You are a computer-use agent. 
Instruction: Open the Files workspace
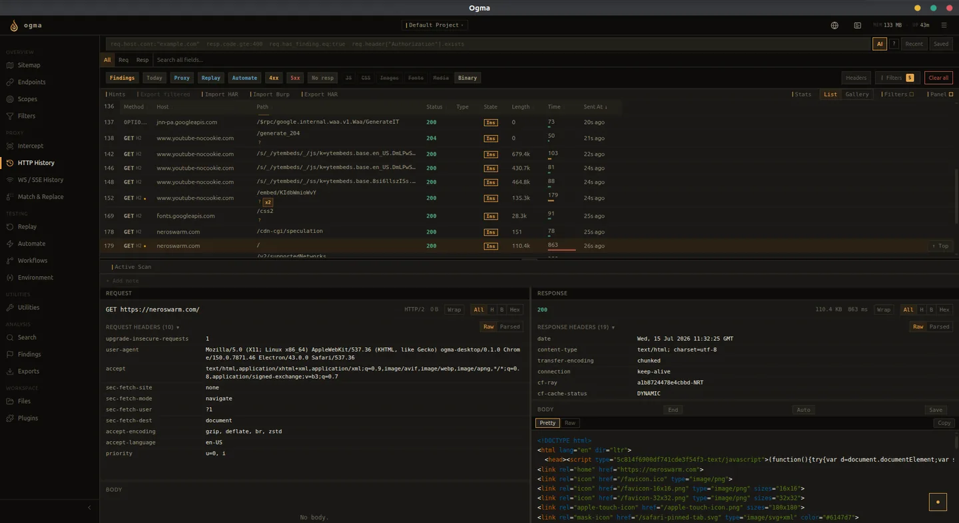tap(24, 401)
